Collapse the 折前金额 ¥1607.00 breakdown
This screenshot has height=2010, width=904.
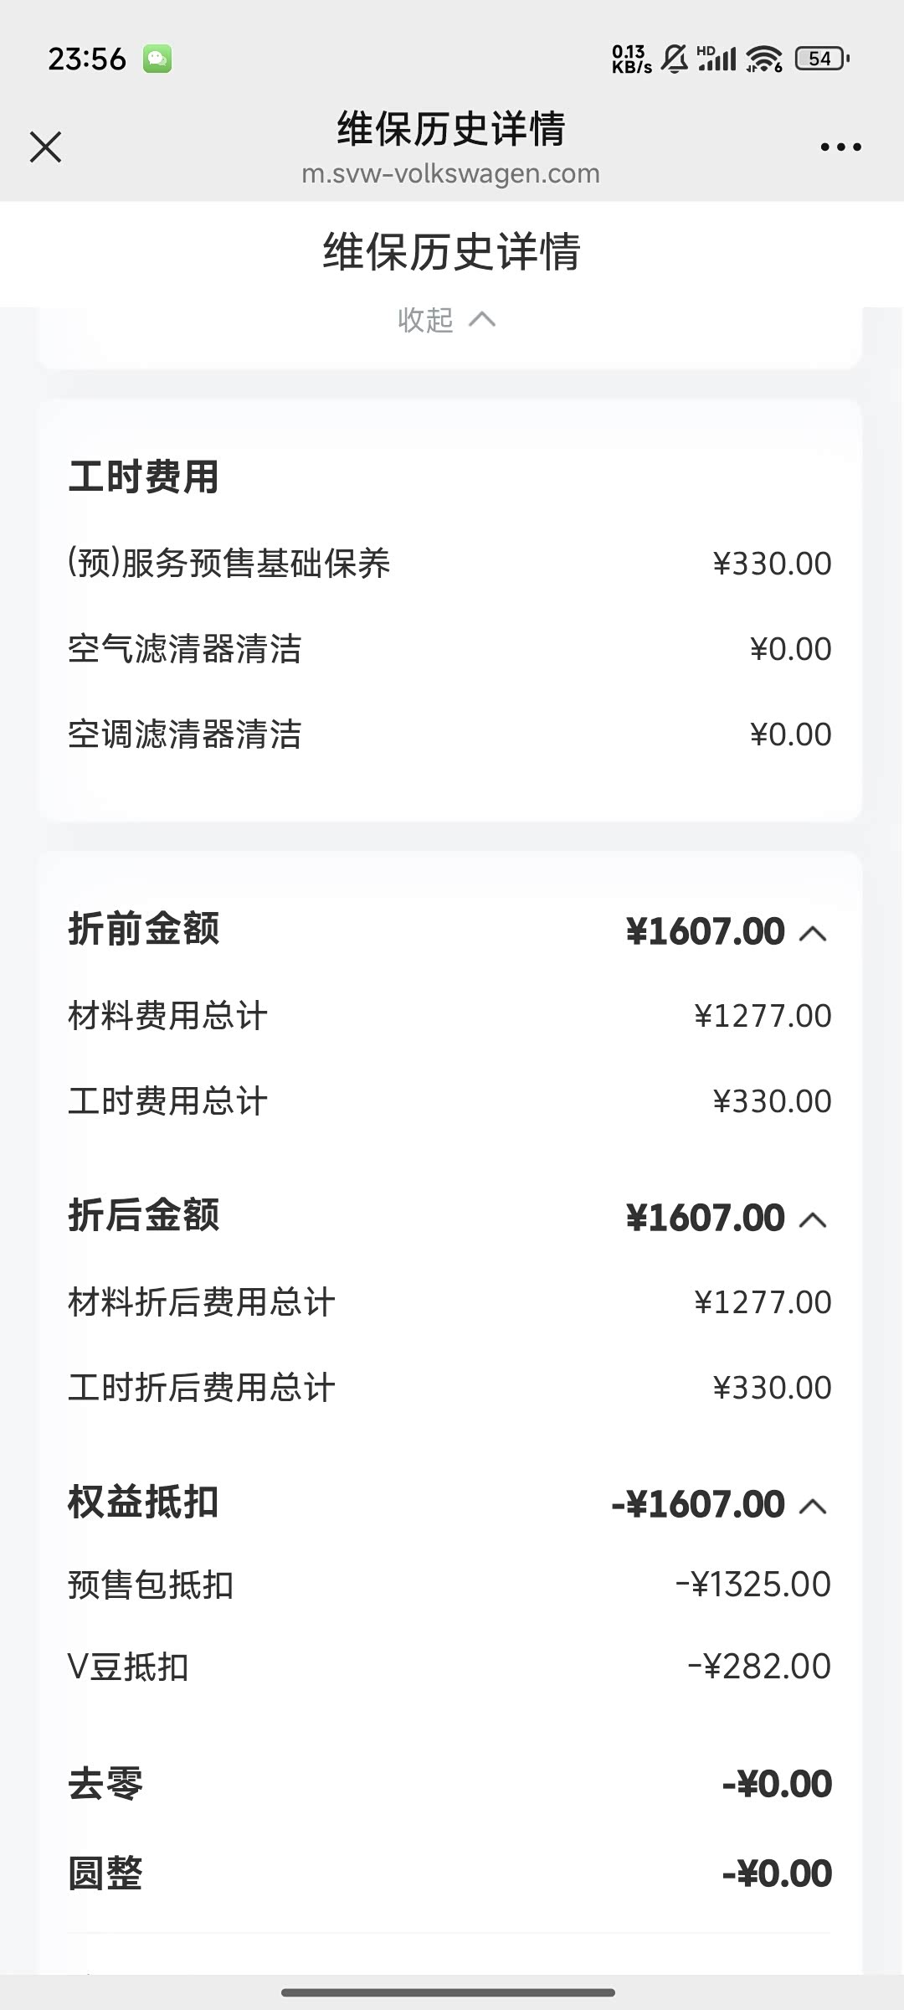click(813, 933)
